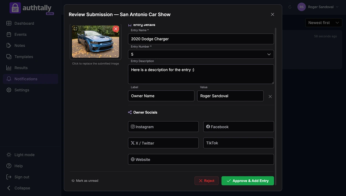Collapse the sidebar
This screenshot has height=196, width=346.
point(30,188)
